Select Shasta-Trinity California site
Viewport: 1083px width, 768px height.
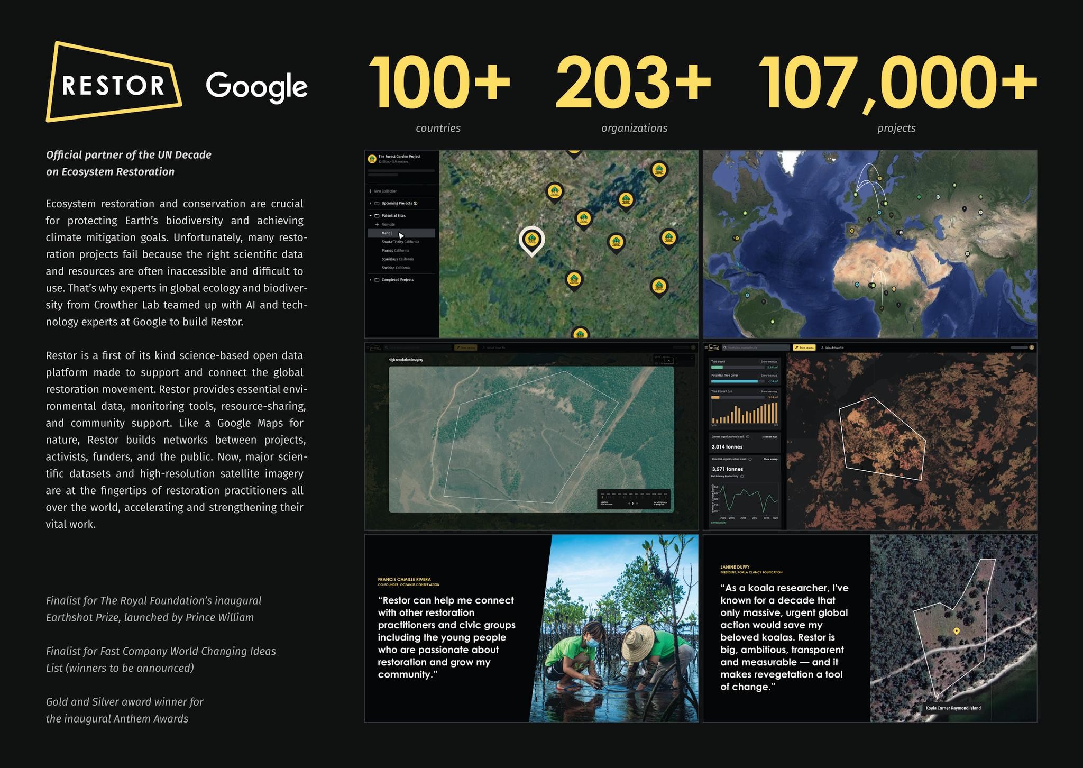[x=400, y=242]
